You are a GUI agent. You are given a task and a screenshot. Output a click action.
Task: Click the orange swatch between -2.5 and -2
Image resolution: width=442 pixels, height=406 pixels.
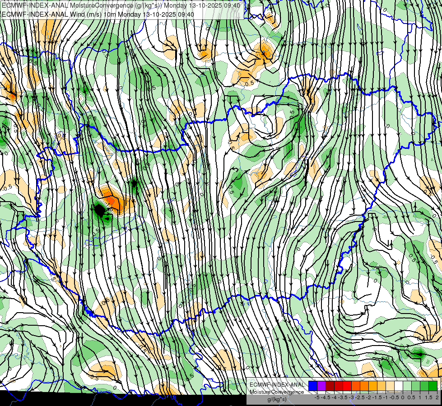364,386
